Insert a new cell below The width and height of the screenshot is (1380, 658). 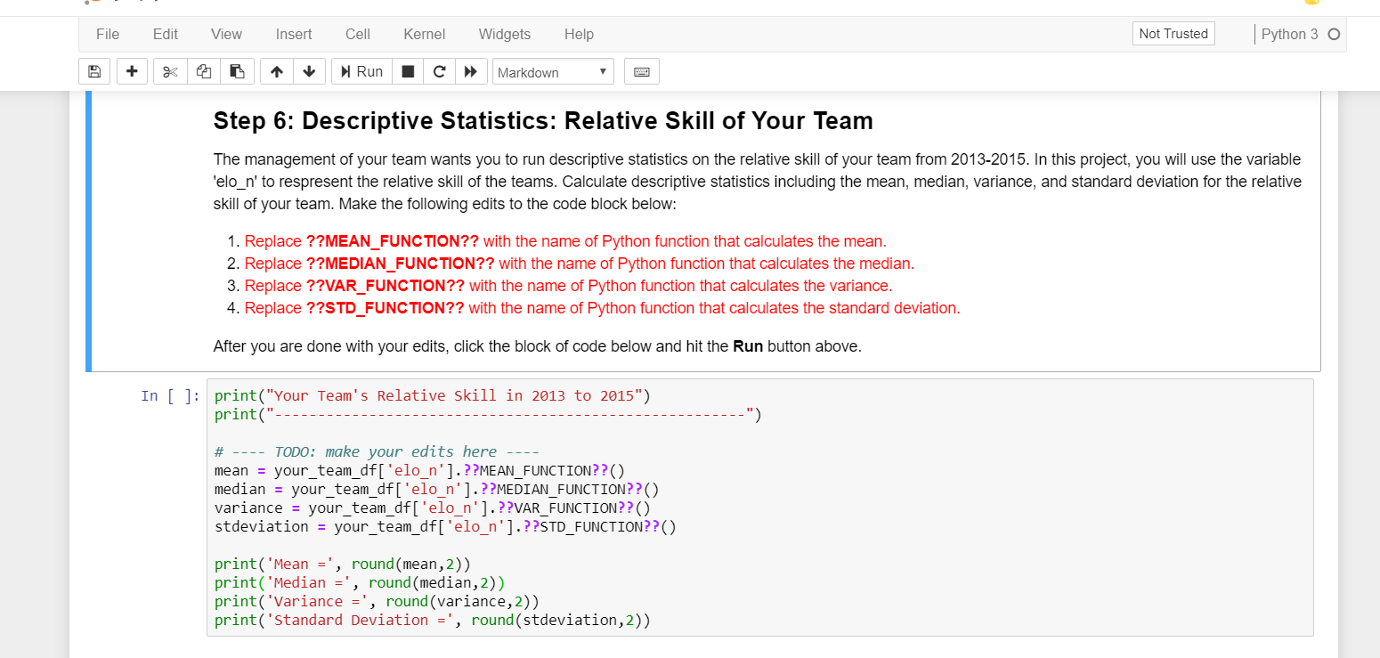[132, 71]
